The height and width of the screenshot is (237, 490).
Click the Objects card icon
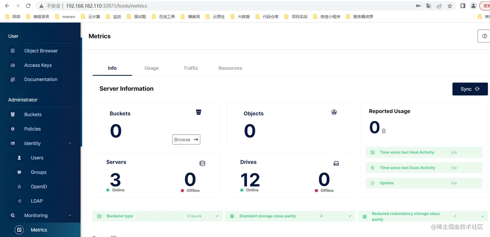[334, 112]
